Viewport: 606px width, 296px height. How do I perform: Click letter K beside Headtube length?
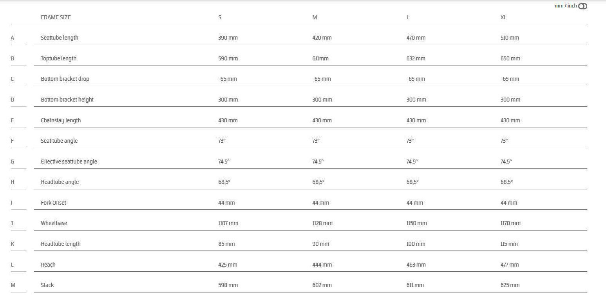click(x=13, y=244)
